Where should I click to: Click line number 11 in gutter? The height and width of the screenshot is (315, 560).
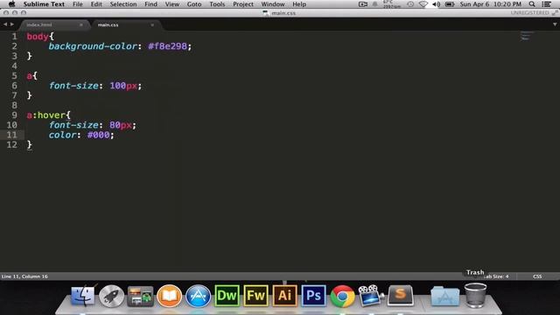[11, 135]
